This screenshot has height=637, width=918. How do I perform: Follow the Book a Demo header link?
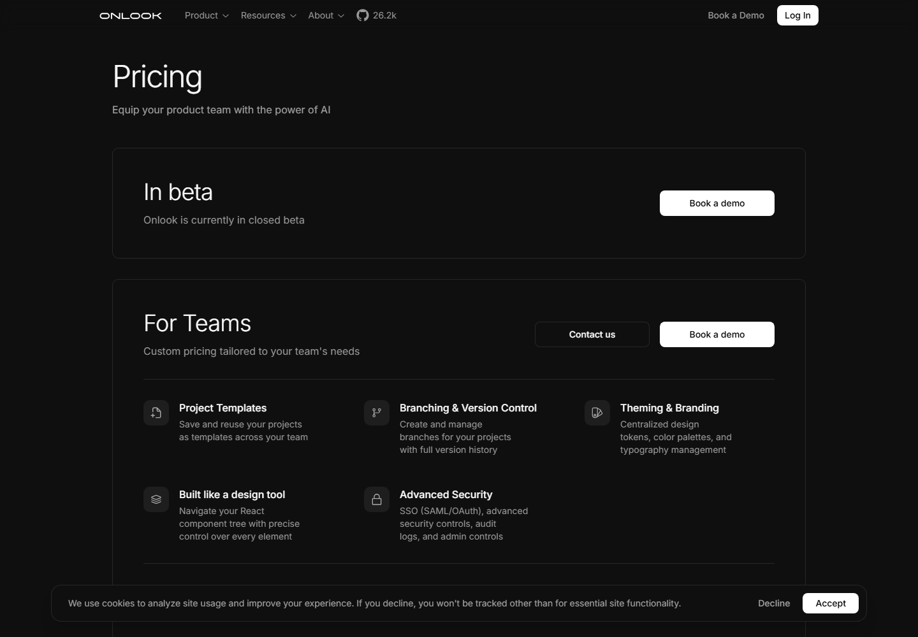pos(736,15)
